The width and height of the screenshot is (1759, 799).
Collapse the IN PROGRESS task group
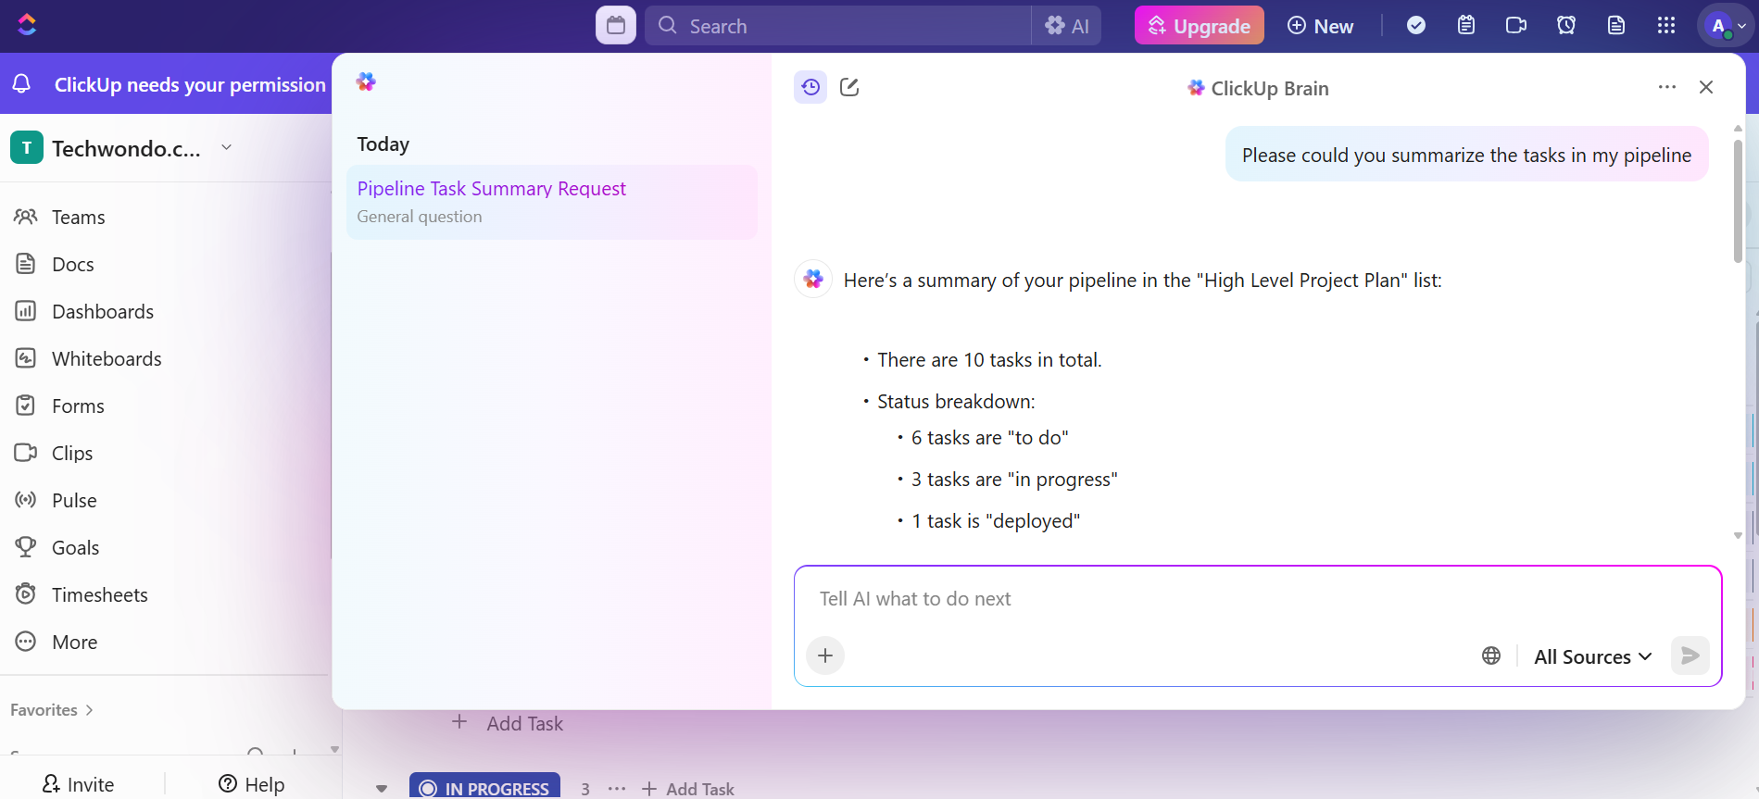382,789
